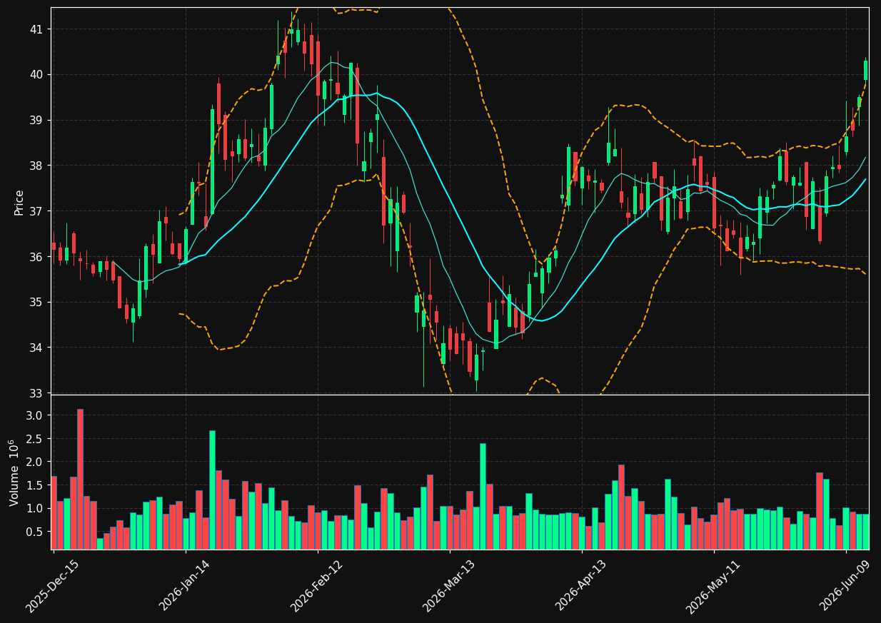Click the Price axis title

pyautogui.click(x=19, y=202)
